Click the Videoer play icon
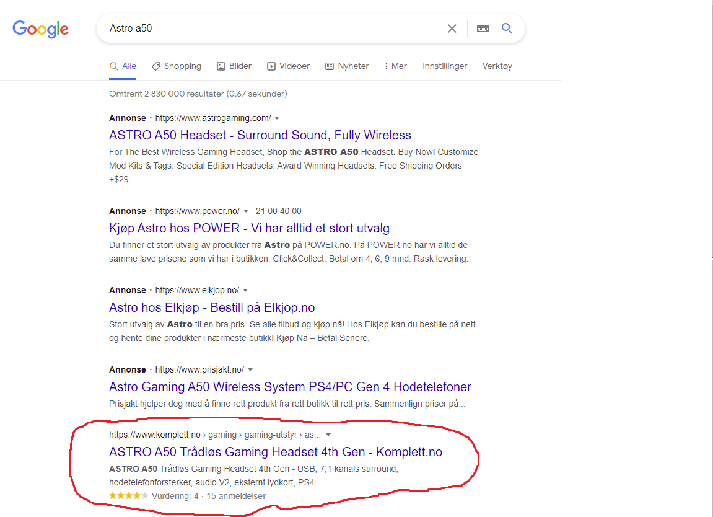The height and width of the screenshot is (517, 713). 271,66
